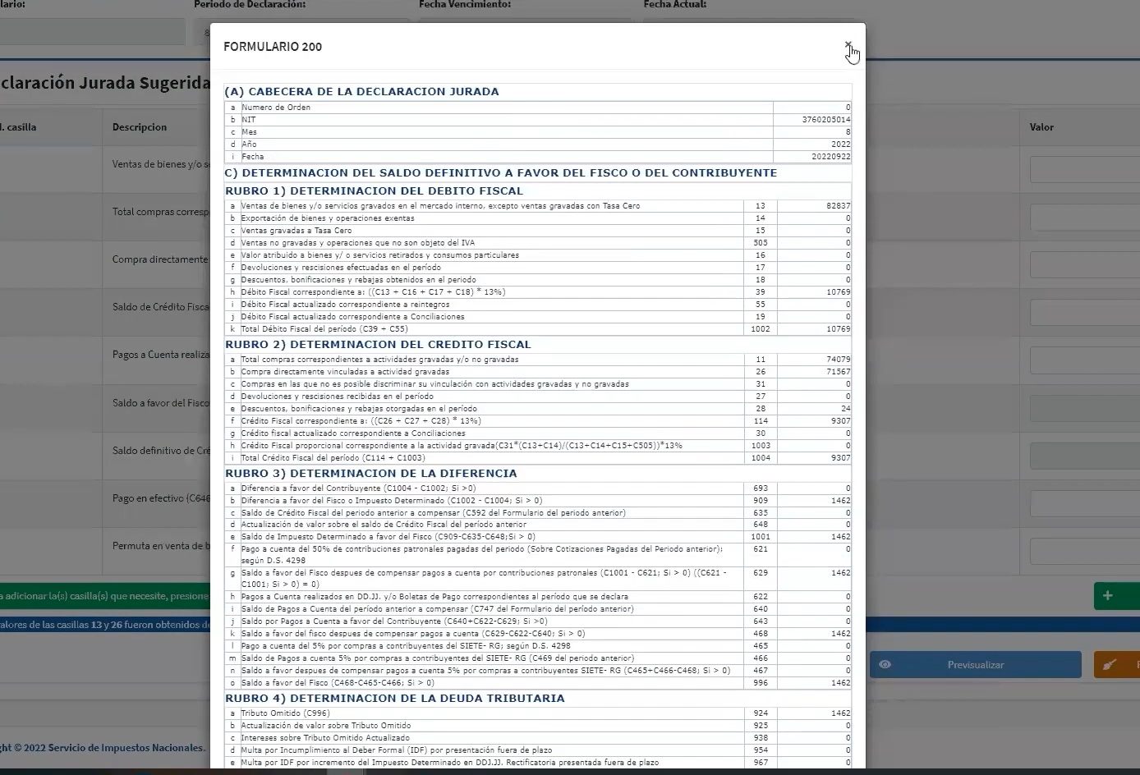
Task: Click the RUBRO 1 DEBITO FISCAL heading
Action: (x=378, y=190)
